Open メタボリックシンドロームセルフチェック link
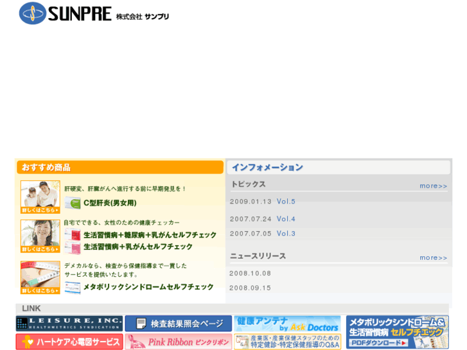Screen dimensions: 467x350 148,287
